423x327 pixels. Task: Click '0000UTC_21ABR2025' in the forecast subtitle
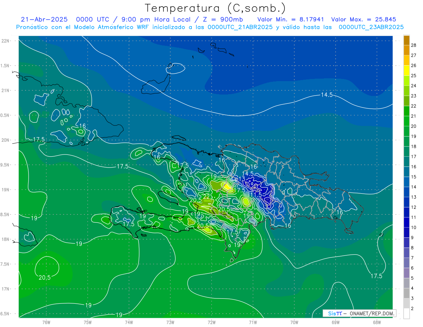click(240, 27)
